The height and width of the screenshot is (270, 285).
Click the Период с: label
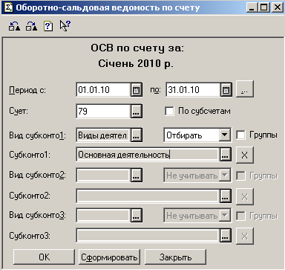tap(27, 90)
